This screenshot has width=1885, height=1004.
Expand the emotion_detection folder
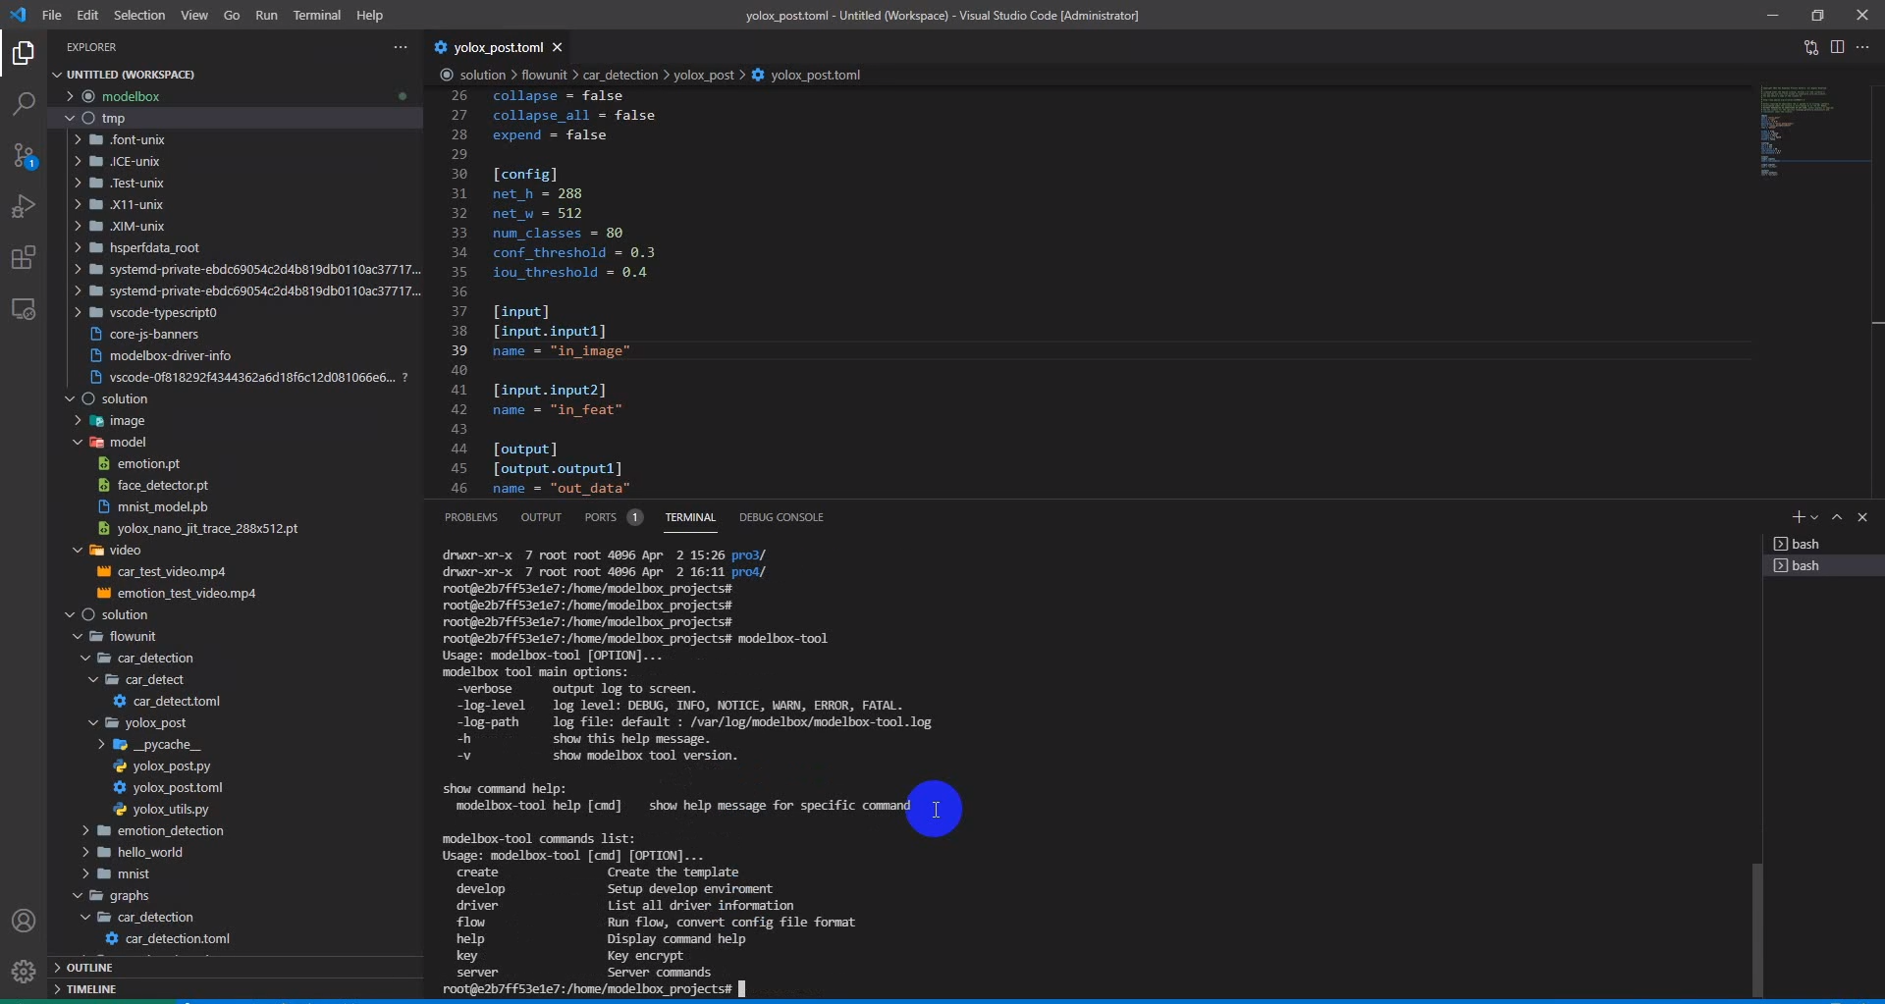click(170, 830)
